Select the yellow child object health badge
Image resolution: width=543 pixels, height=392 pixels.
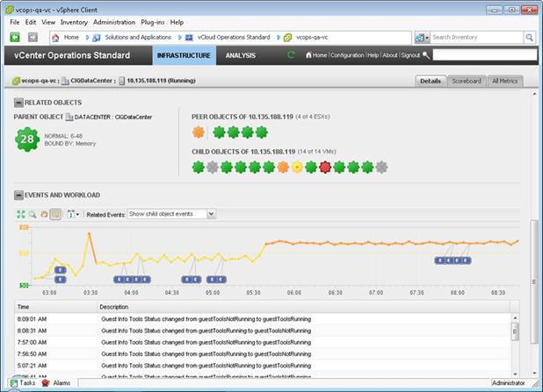[x=297, y=167]
